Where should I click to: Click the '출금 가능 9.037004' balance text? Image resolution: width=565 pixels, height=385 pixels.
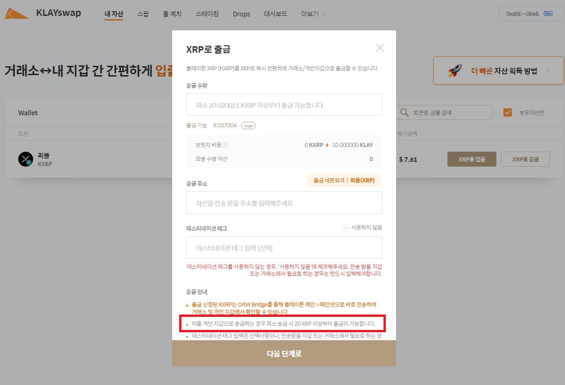click(211, 126)
